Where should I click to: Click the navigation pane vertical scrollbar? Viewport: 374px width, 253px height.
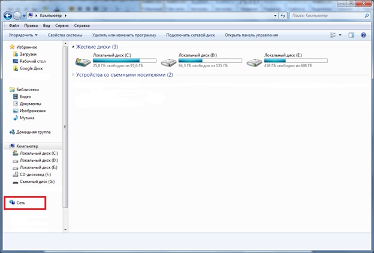click(66, 120)
